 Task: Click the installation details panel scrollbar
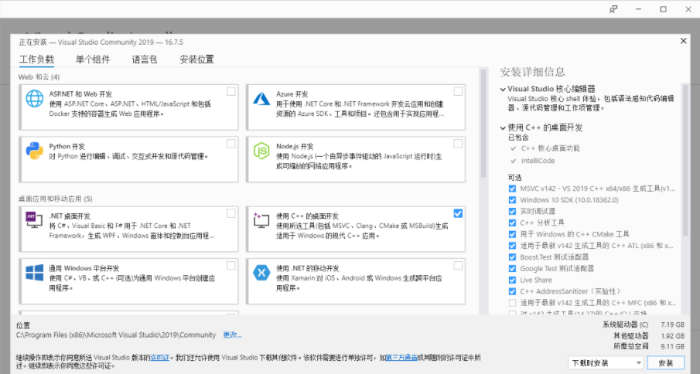pos(686,161)
